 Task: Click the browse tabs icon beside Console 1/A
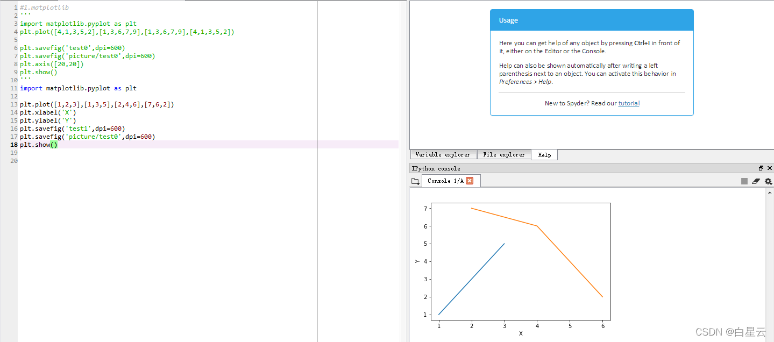(415, 181)
